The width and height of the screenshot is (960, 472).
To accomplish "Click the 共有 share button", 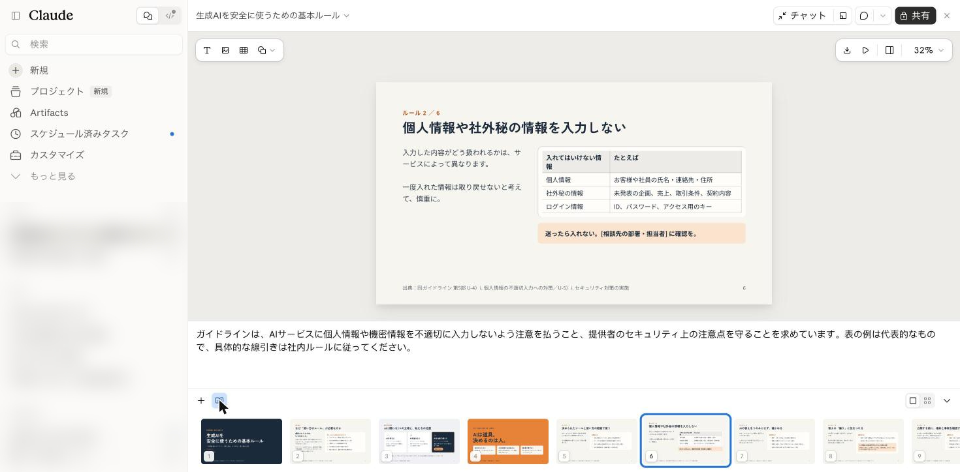I will [915, 15].
